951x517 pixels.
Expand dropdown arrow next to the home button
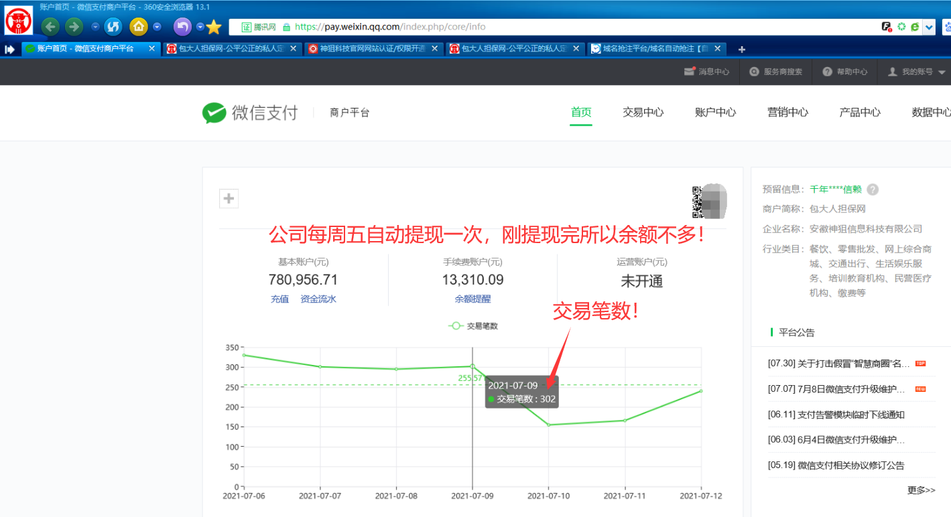pos(157,27)
